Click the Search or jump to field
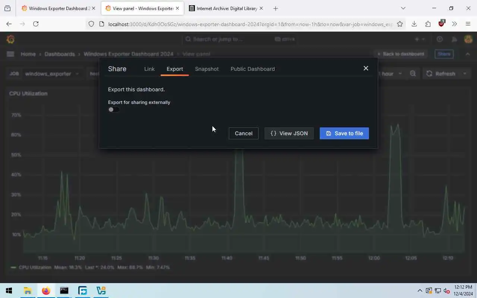Viewport: 477px width, 298px height. point(239,39)
